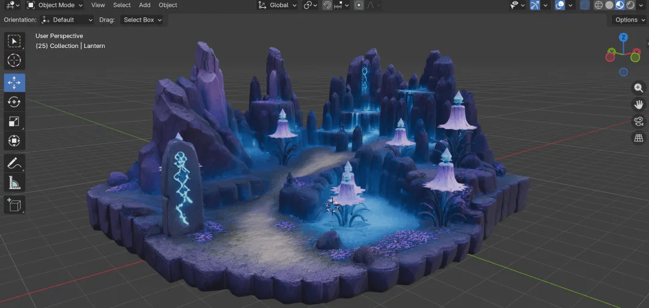
Task: Click the Options button
Action: (x=629, y=19)
